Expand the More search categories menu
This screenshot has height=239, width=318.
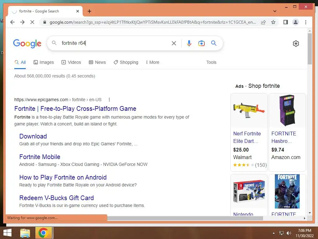coord(152,62)
